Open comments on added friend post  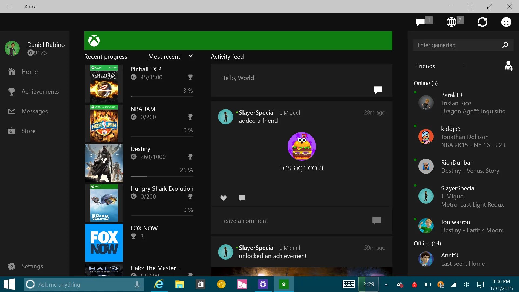tap(242, 198)
